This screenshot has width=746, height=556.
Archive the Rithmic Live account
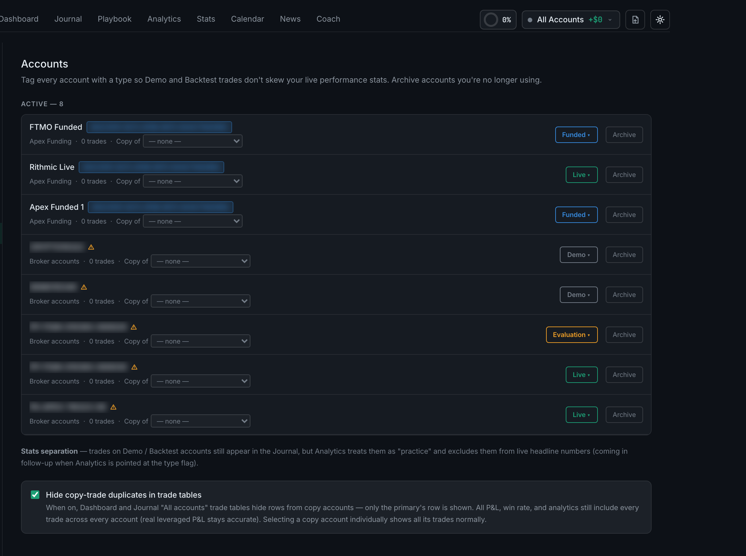click(x=624, y=175)
